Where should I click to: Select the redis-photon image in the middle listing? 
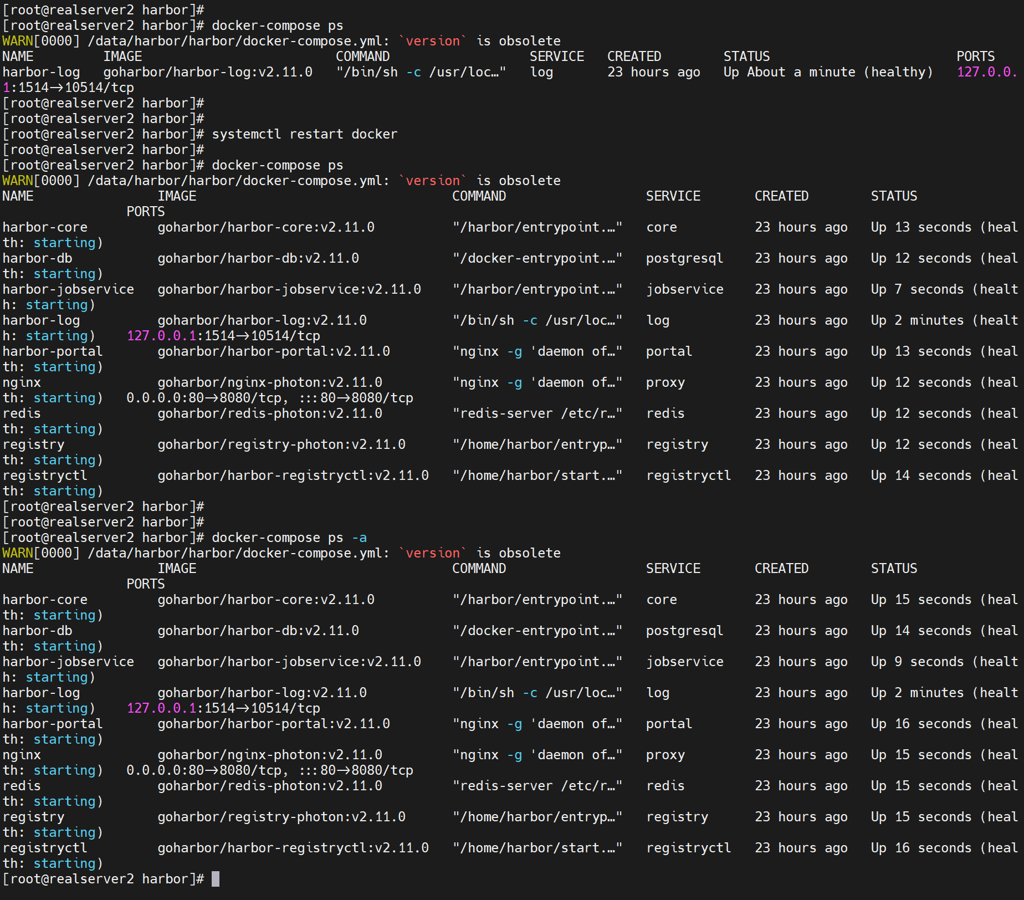coord(270,413)
